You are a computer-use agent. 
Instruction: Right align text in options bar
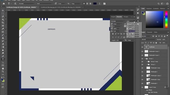click(x=90, y=4)
